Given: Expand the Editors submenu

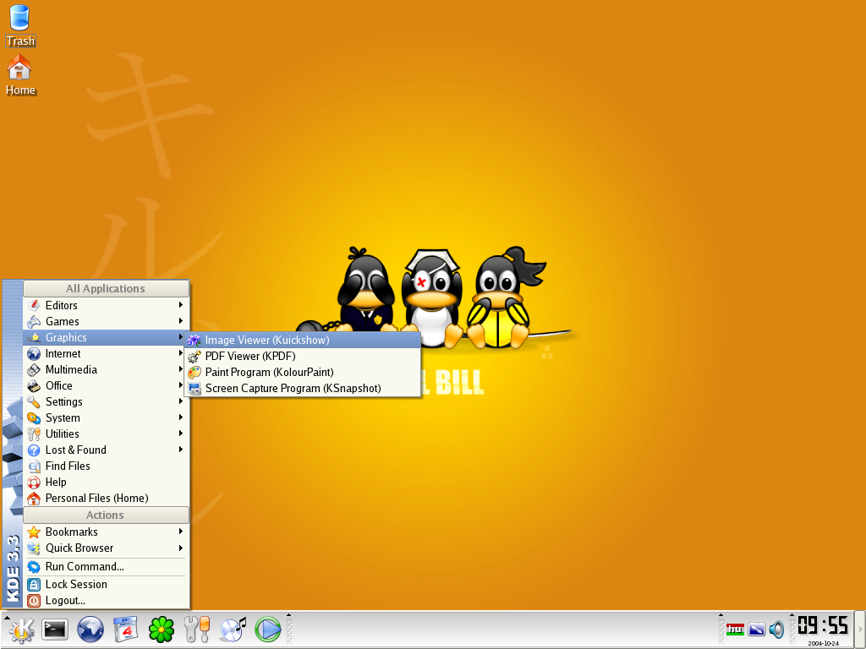Looking at the screenshot, I should (x=106, y=305).
